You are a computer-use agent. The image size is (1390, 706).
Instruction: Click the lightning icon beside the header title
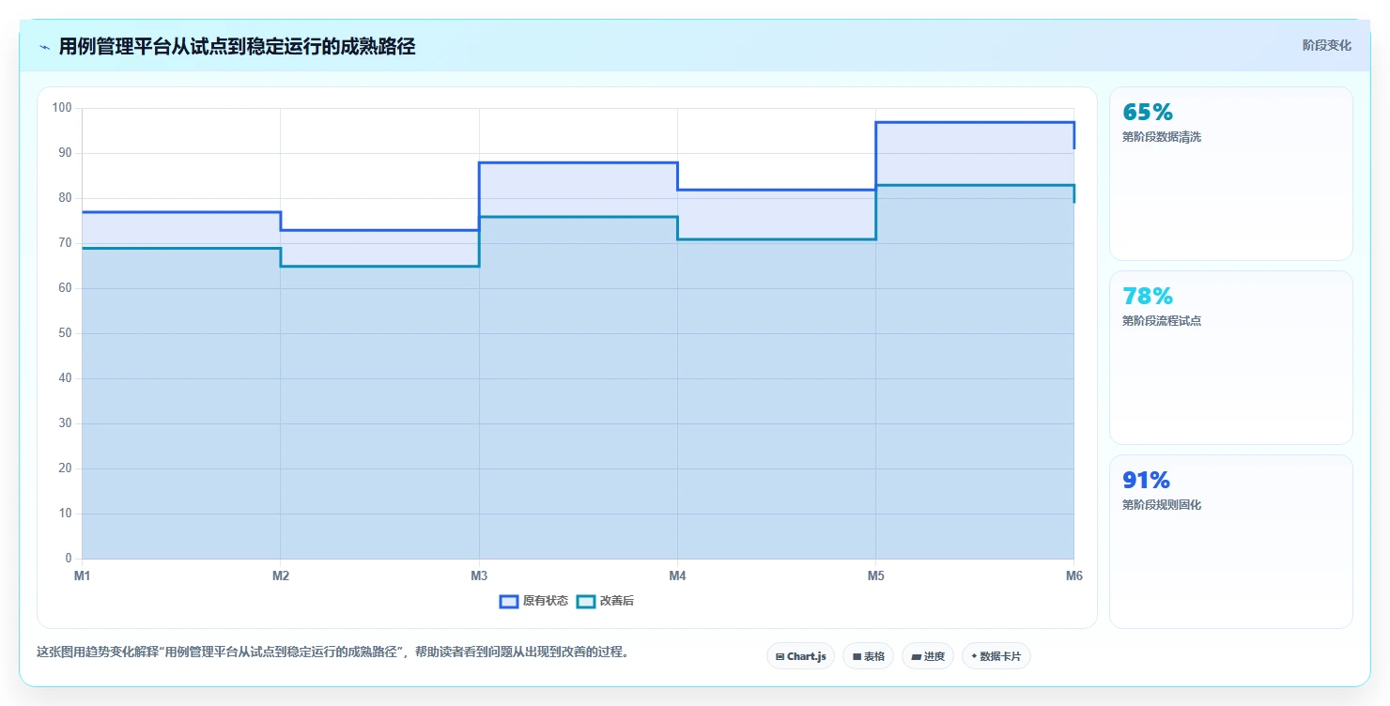44,47
